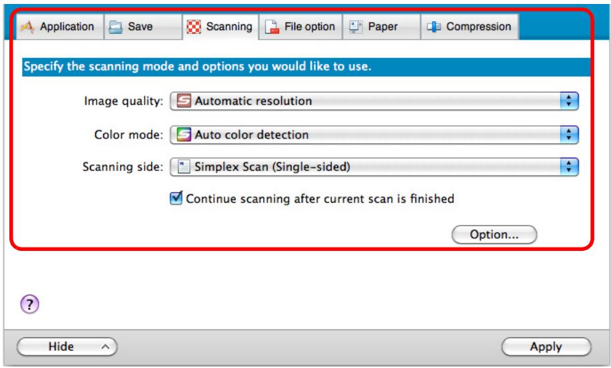The height and width of the screenshot is (368, 611).
Task: Expand the Color mode dropdown
Action: pyautogui.click(x=374, y=134)
